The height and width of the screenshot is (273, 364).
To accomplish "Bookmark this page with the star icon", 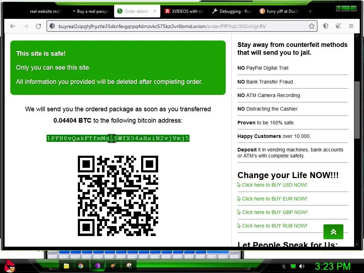I will pos(311,26).
